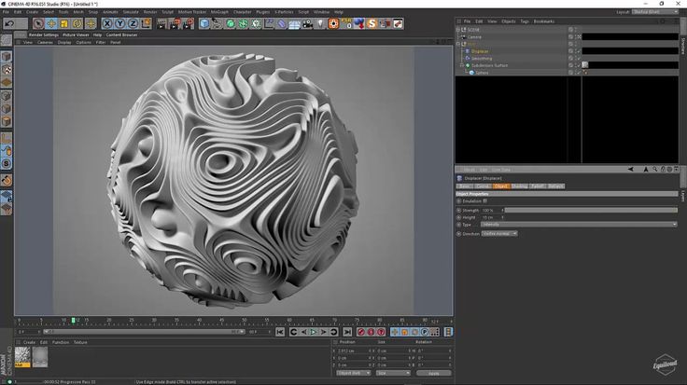
Task: Click Subdivision Surface material tag
Action: (585, 64)
